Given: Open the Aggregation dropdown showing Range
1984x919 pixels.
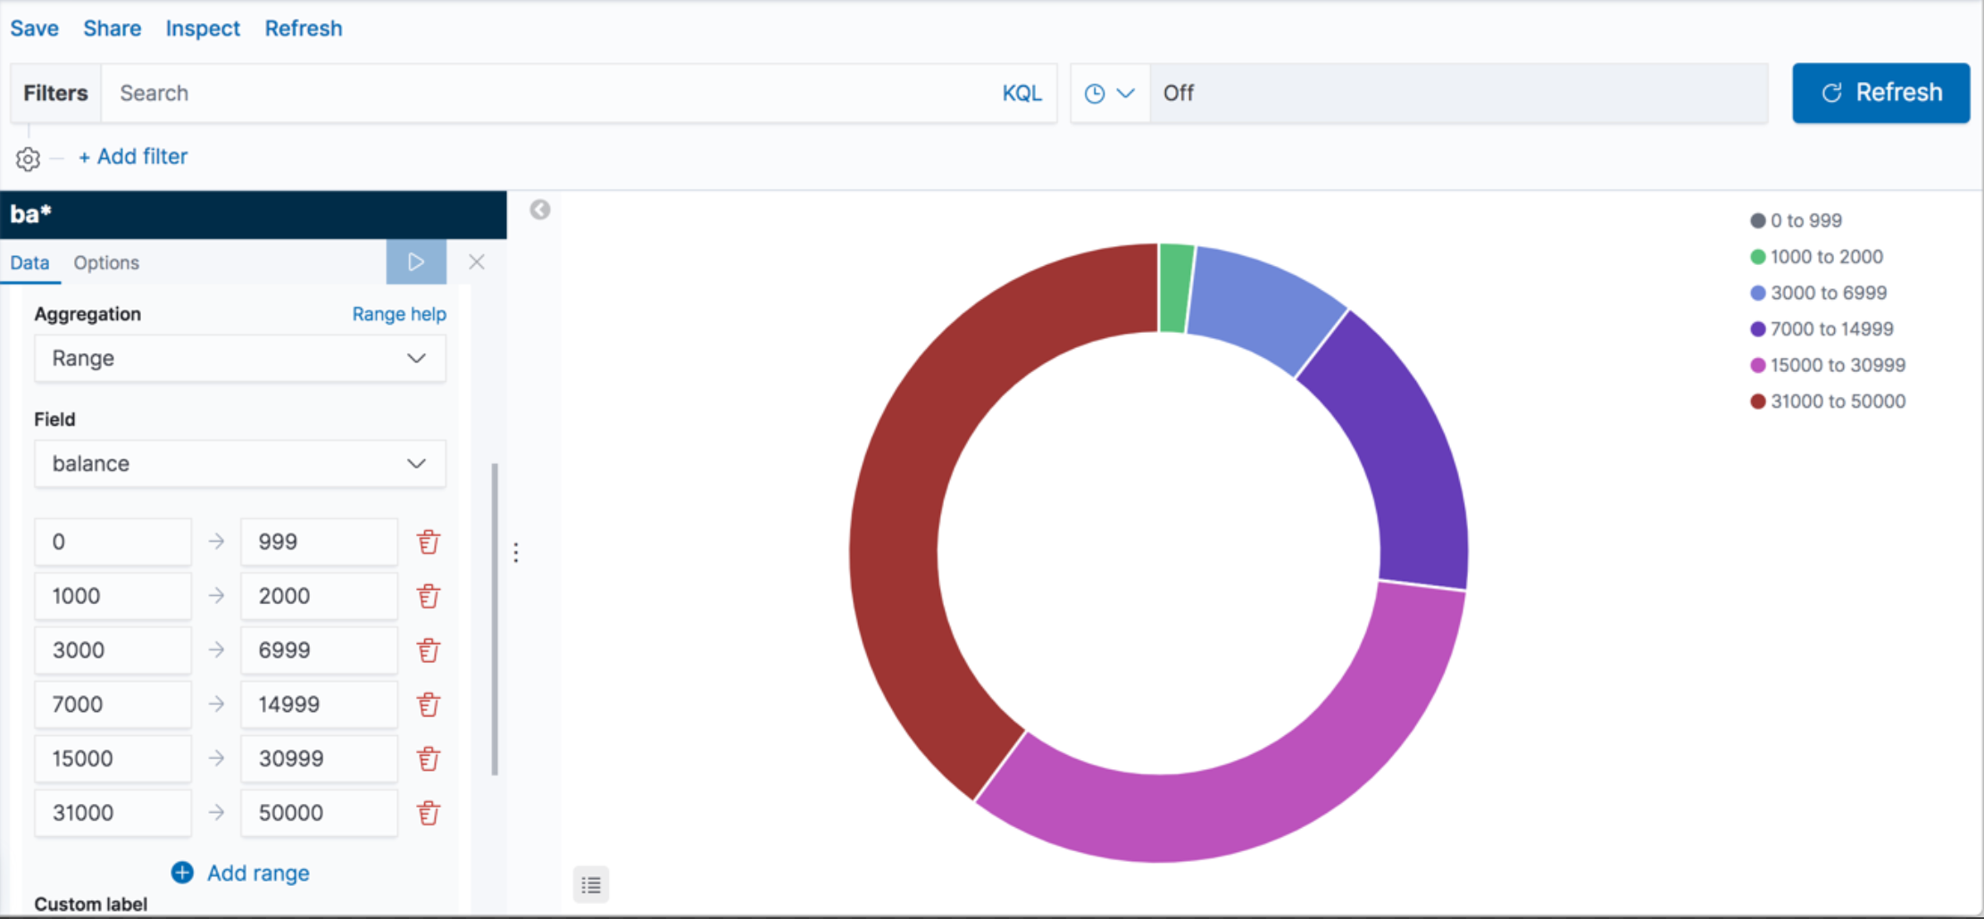Looking at the screenshot, I should pos(239,358).
